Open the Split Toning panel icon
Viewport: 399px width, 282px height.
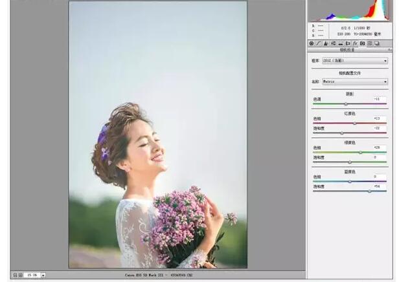[x=340, y=43]
